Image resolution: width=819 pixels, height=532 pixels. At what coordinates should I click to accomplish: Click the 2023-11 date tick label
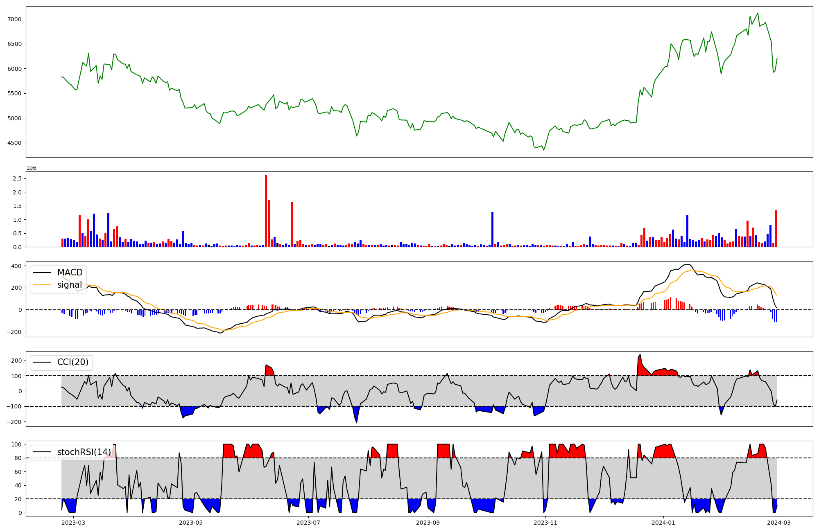click(x=545, y=522)
